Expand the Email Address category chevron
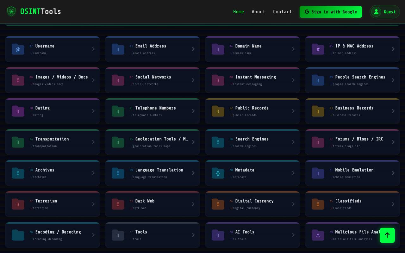Image resolution: width=405 pixels, height=253 pixels. pyautogui.click(x=193, y=49)
